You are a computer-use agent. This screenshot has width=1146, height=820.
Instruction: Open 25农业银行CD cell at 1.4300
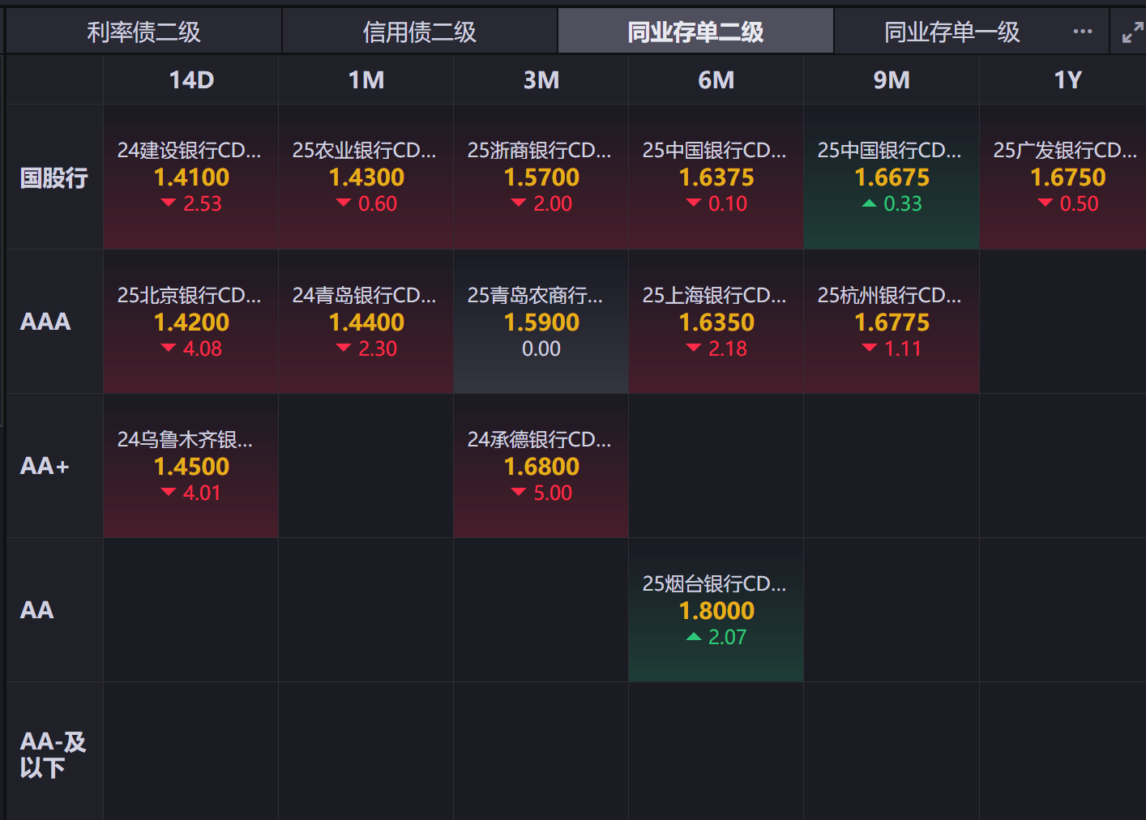(x=366, y=177)
